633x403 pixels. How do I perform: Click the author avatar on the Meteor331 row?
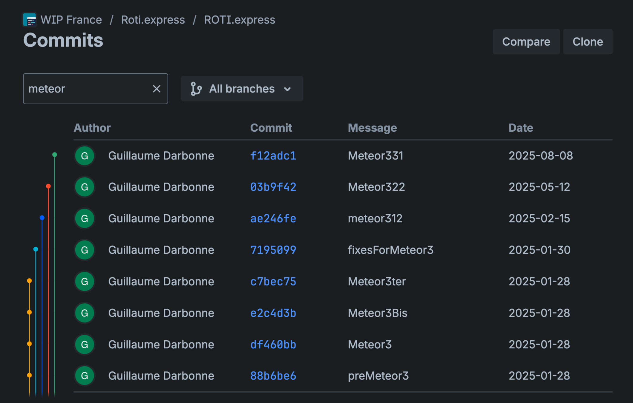pos(85,156)
